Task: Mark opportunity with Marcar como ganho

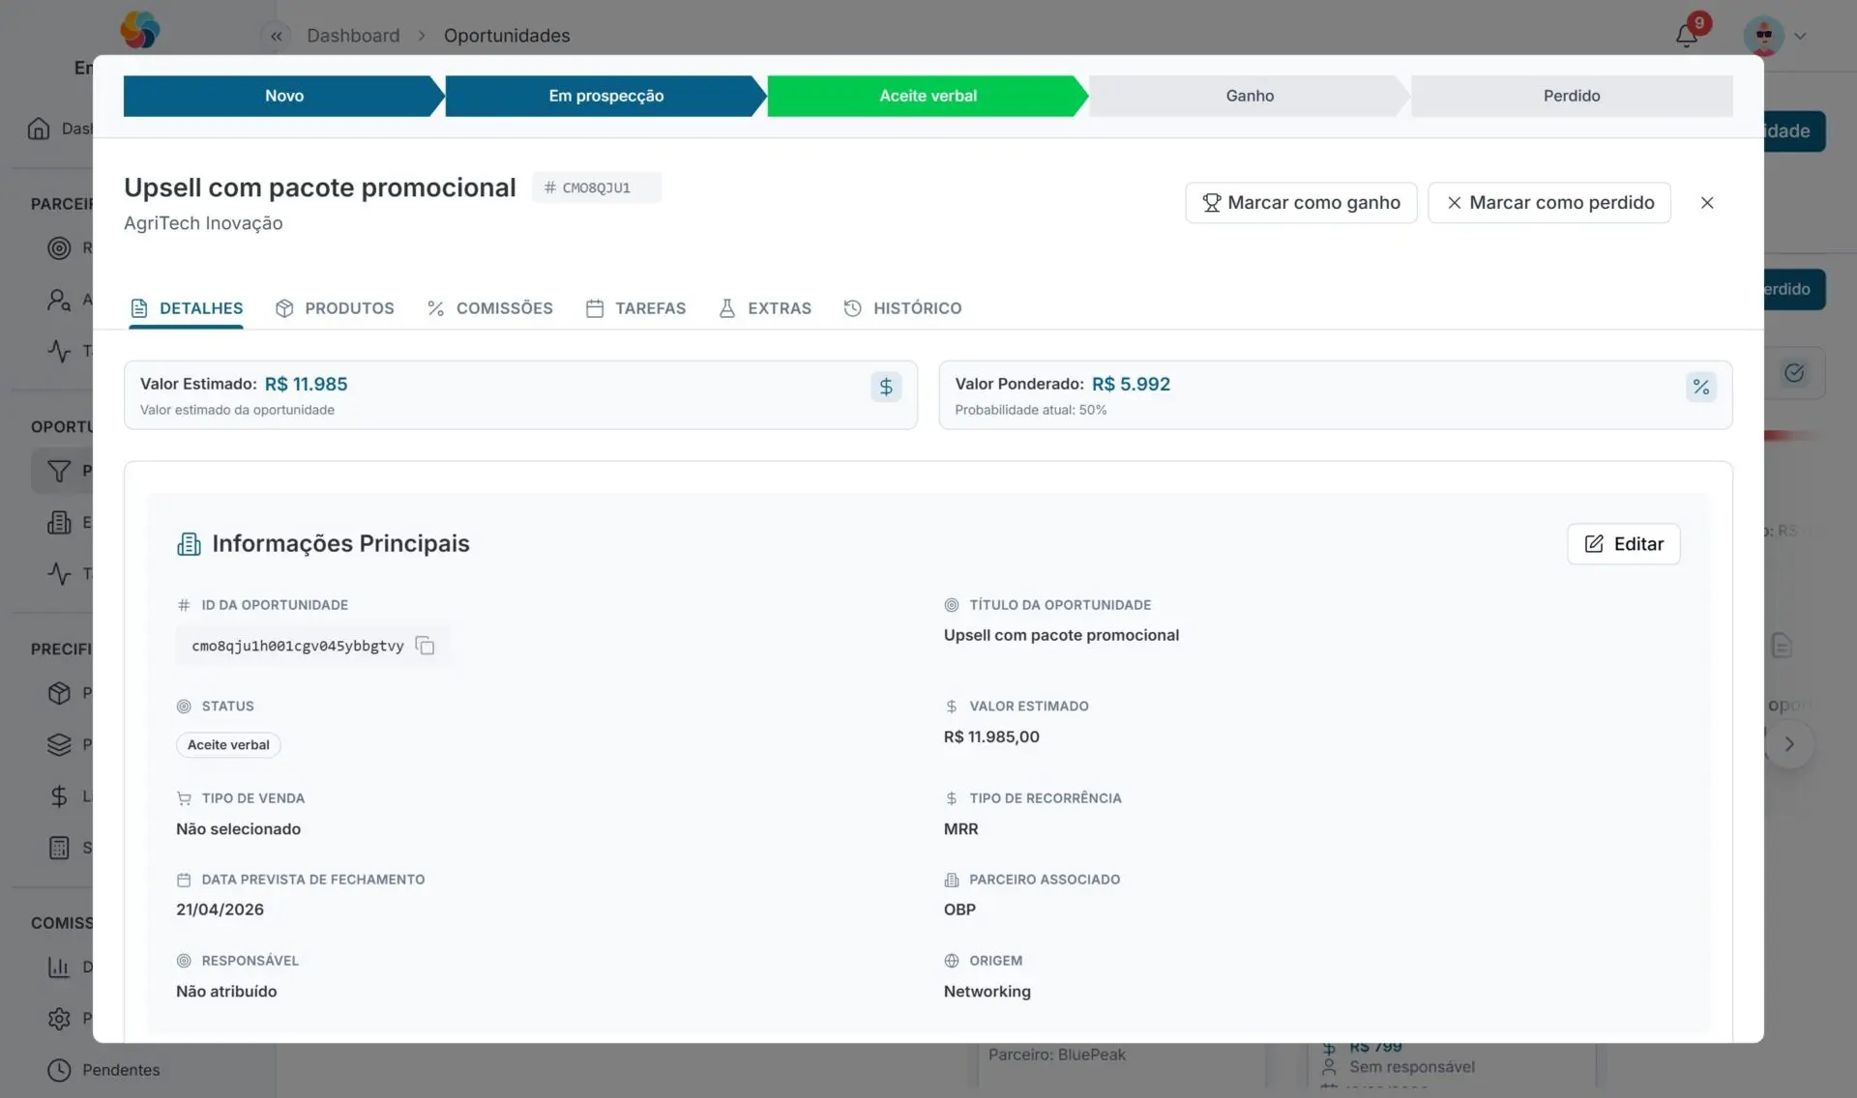Action: (x=1301, y=203)
